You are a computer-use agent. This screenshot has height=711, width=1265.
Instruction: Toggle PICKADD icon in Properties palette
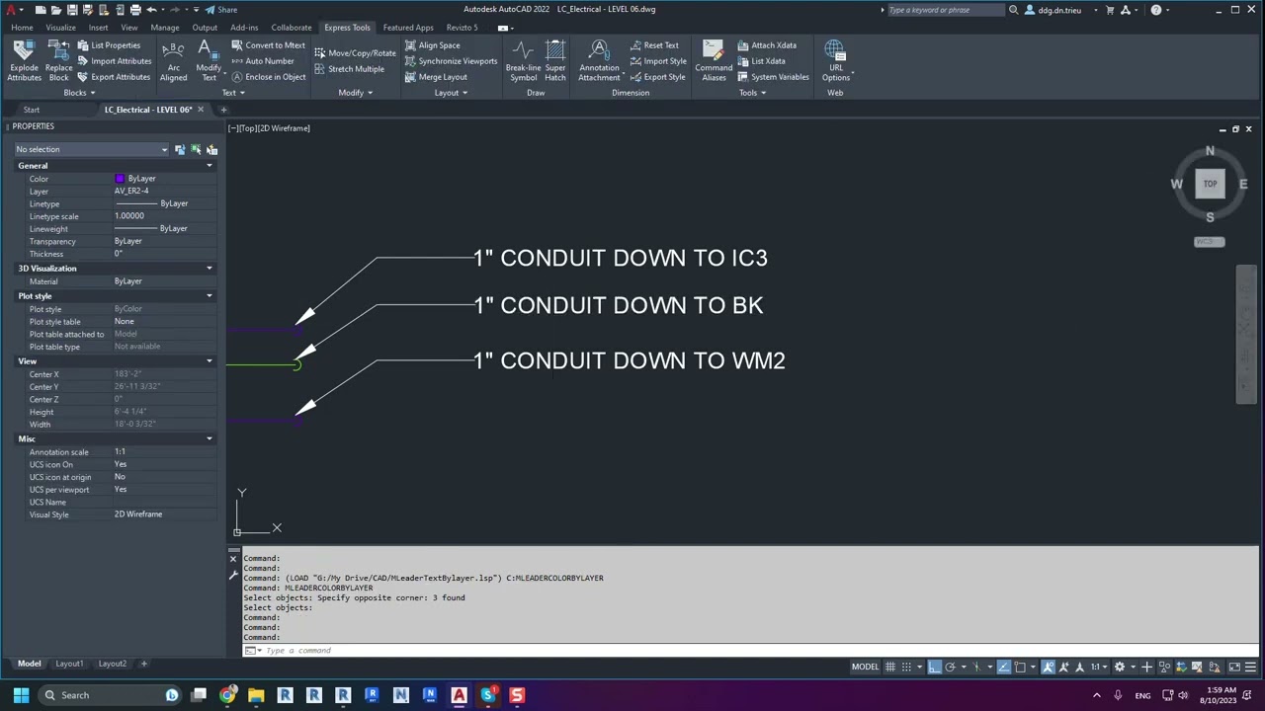pyautogui.click(x=180, y=149)
